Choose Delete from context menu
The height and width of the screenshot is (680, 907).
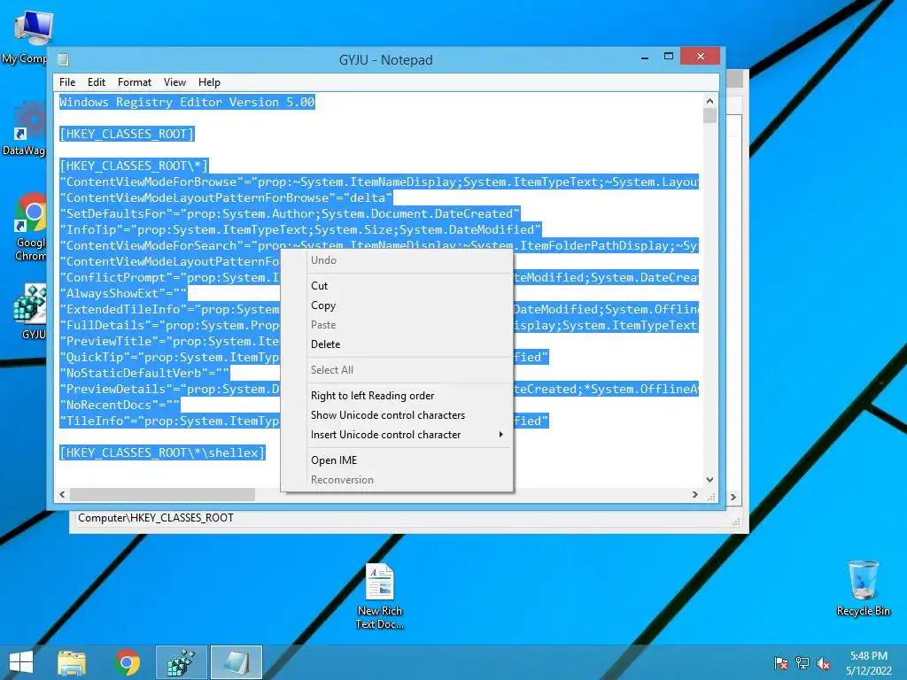[x=397, y=344]
